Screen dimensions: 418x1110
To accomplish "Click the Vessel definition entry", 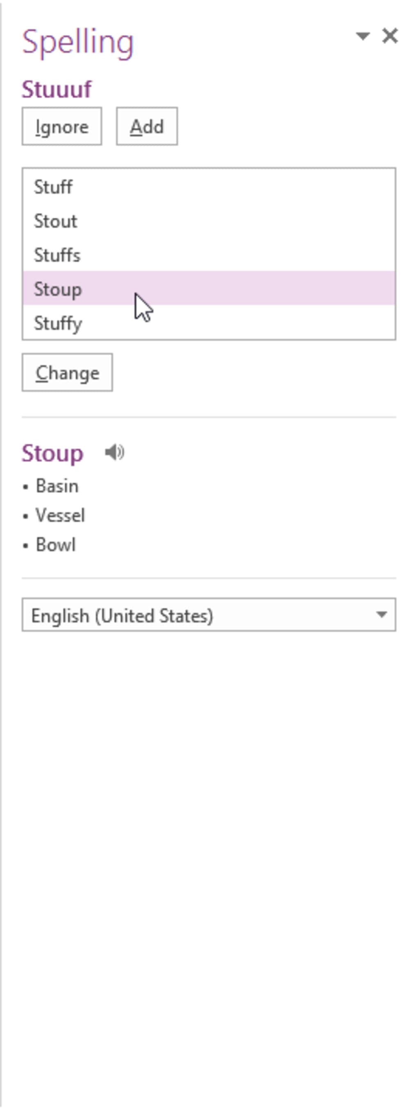I will pyautogui.click(x=60, y=515).
